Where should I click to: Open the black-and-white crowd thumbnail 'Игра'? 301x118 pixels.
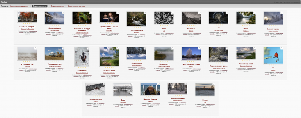[x=164, y=18]
